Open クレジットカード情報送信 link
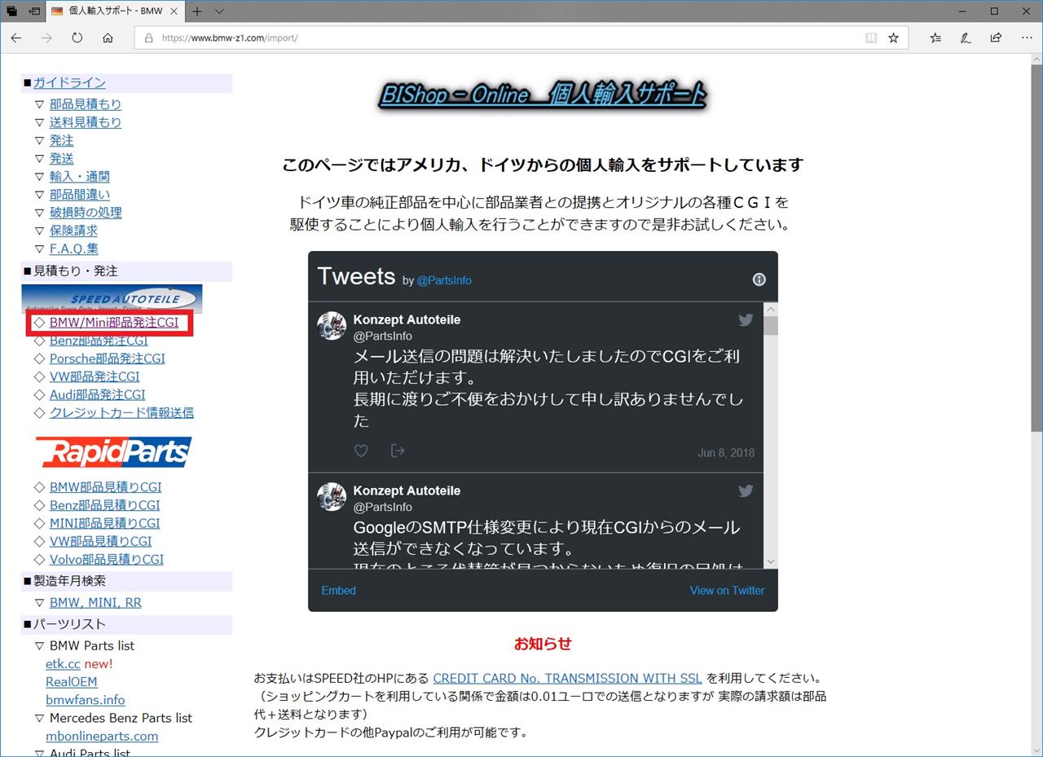This screenshot has height=757, width=1043. coord(121,412)
